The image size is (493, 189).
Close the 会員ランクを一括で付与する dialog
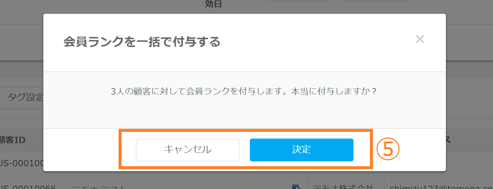(420, 39)
